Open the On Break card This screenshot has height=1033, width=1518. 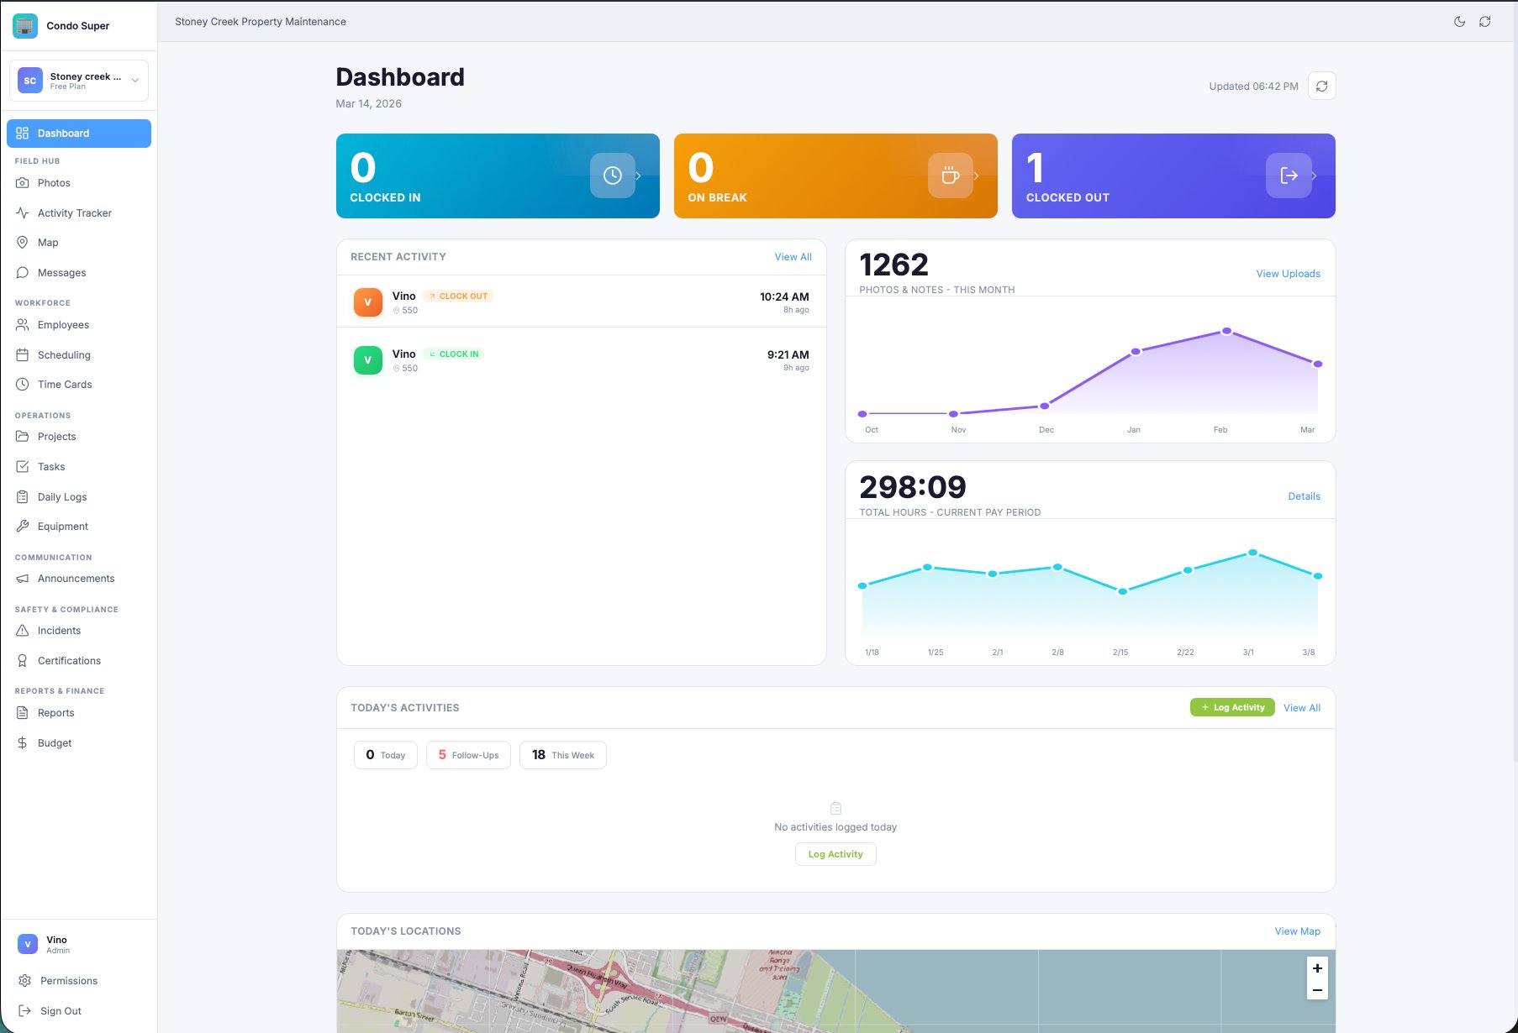[x=835, y=176]
